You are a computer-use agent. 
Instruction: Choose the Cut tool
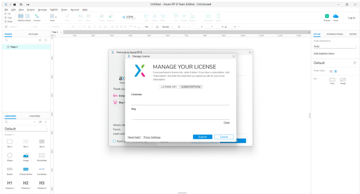(x=8, y=14)
